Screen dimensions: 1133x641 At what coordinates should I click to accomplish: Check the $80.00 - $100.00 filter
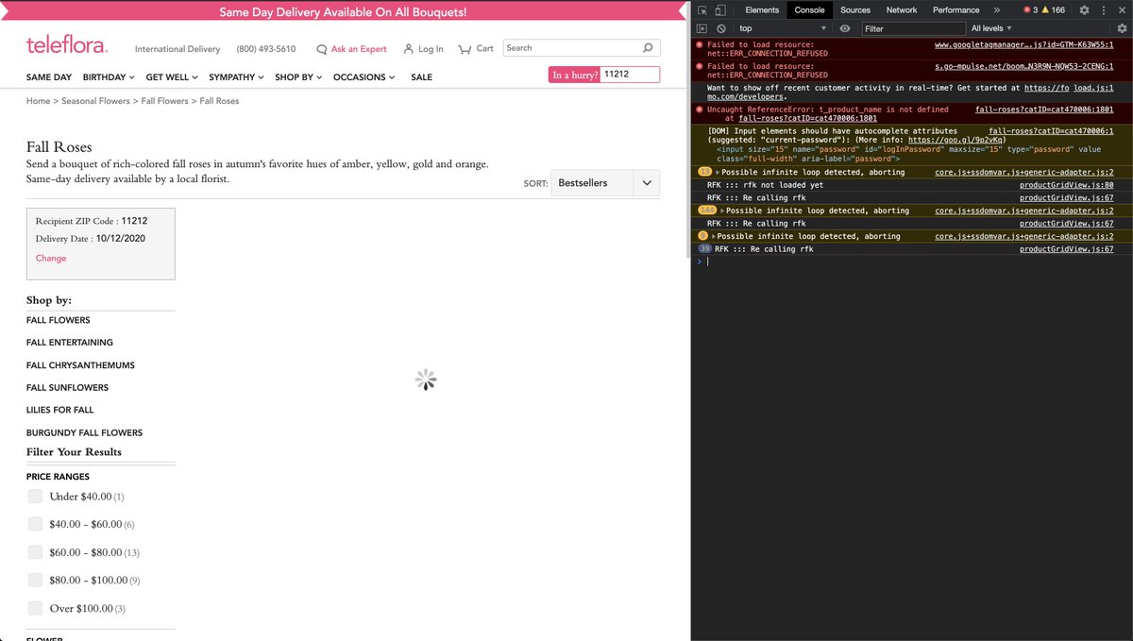pos(35,580)
